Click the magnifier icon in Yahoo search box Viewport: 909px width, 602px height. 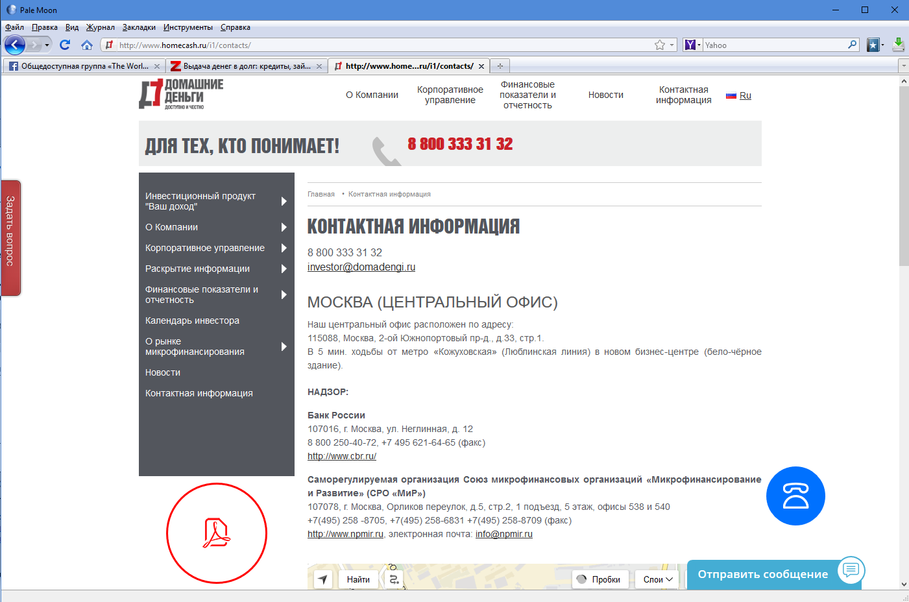point(853,45)
